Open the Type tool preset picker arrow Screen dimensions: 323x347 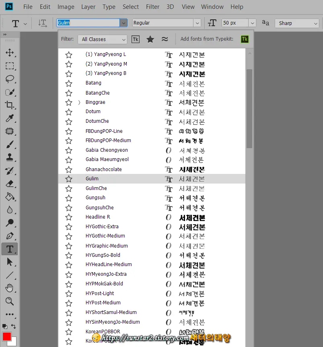(x=25, y=24)
